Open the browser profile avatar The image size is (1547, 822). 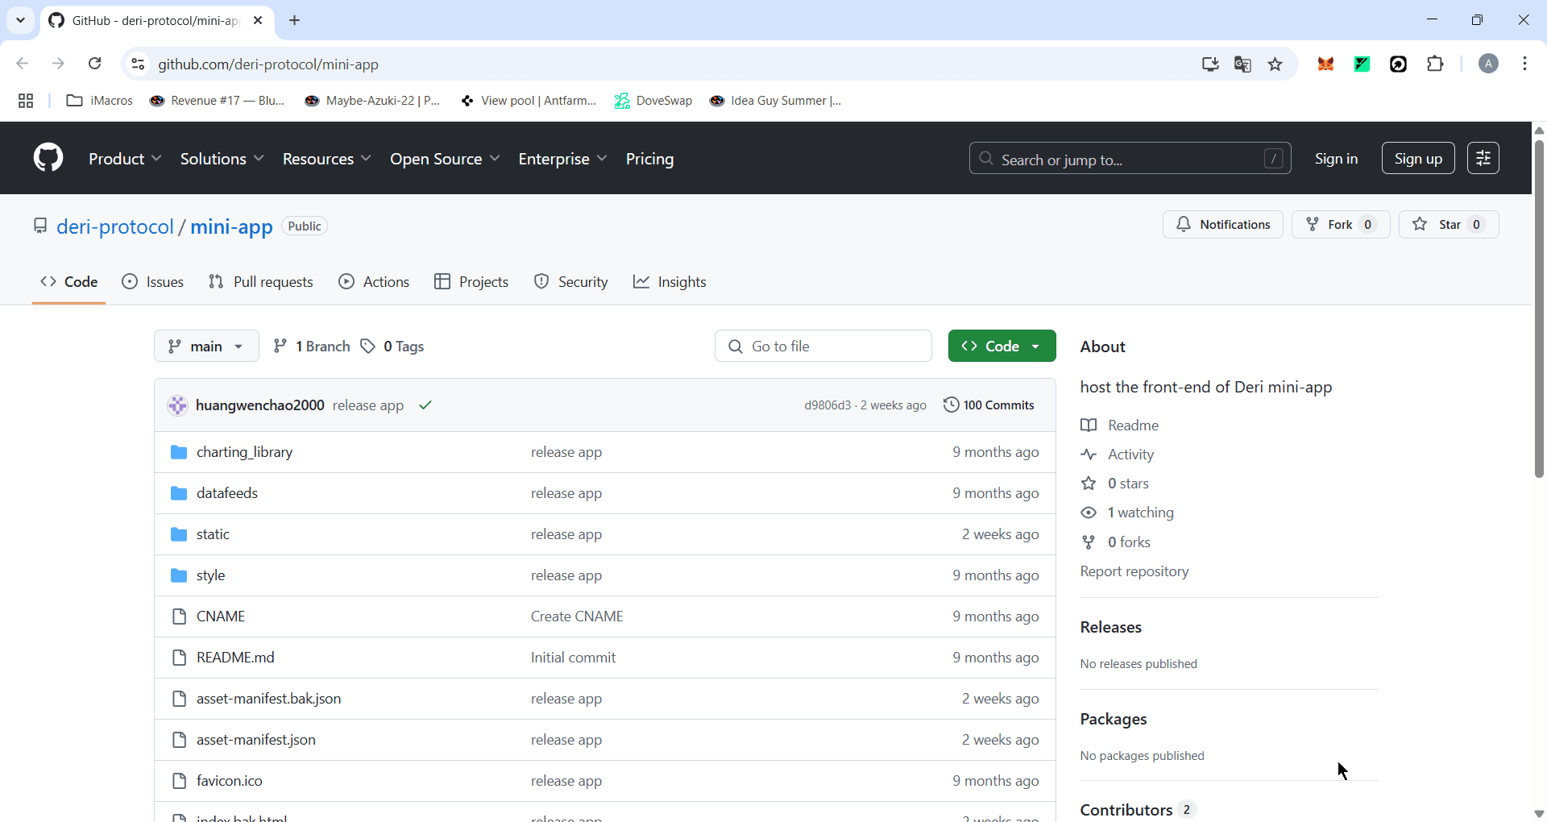click(1488, 64)
